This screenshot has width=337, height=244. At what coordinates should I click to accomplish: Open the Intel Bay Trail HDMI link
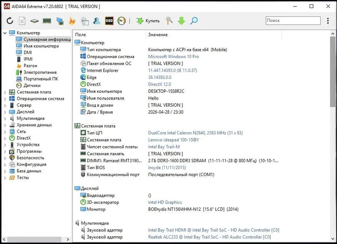pos(214,230)
